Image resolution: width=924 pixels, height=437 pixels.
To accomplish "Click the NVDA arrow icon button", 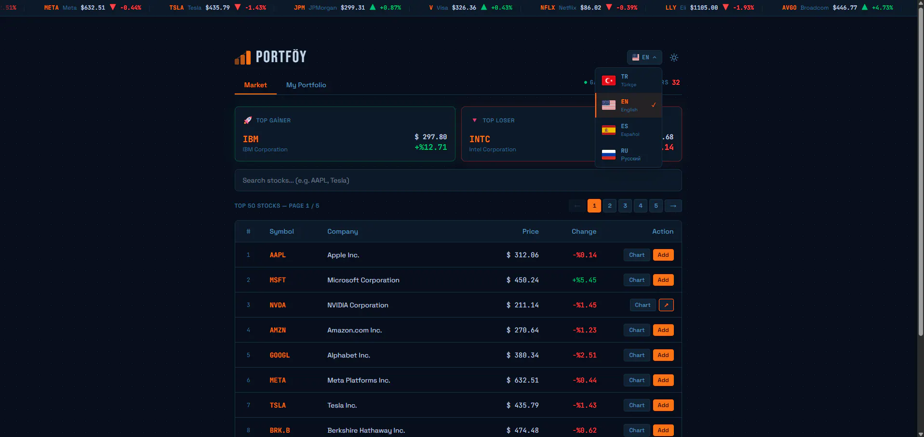I will tap(666, 305).
